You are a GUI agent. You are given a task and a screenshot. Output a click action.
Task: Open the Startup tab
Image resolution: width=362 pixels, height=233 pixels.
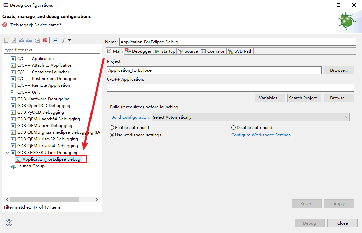pos(165,51)
